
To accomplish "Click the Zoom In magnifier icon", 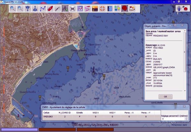I will (13, 9).
